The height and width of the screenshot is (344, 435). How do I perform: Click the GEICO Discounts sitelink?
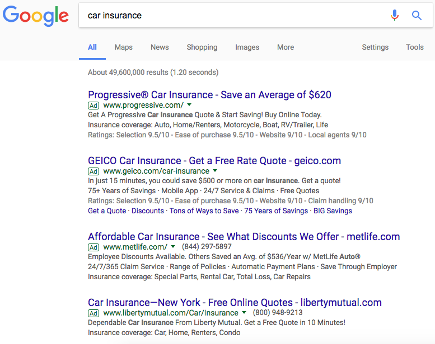pos(148,211)
